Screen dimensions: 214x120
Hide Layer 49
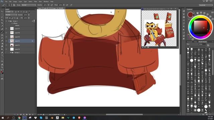point(6,49)
